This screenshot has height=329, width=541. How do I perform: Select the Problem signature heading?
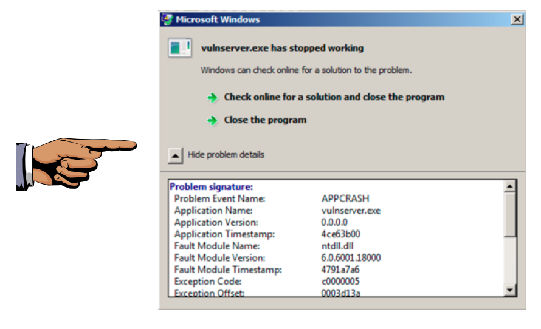click(211, 187)
